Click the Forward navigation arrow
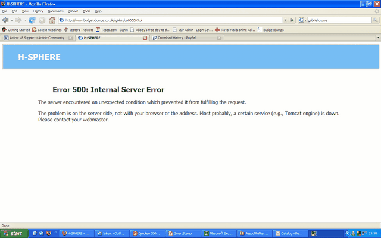This screenshot has height=238, width=381. 18,20
